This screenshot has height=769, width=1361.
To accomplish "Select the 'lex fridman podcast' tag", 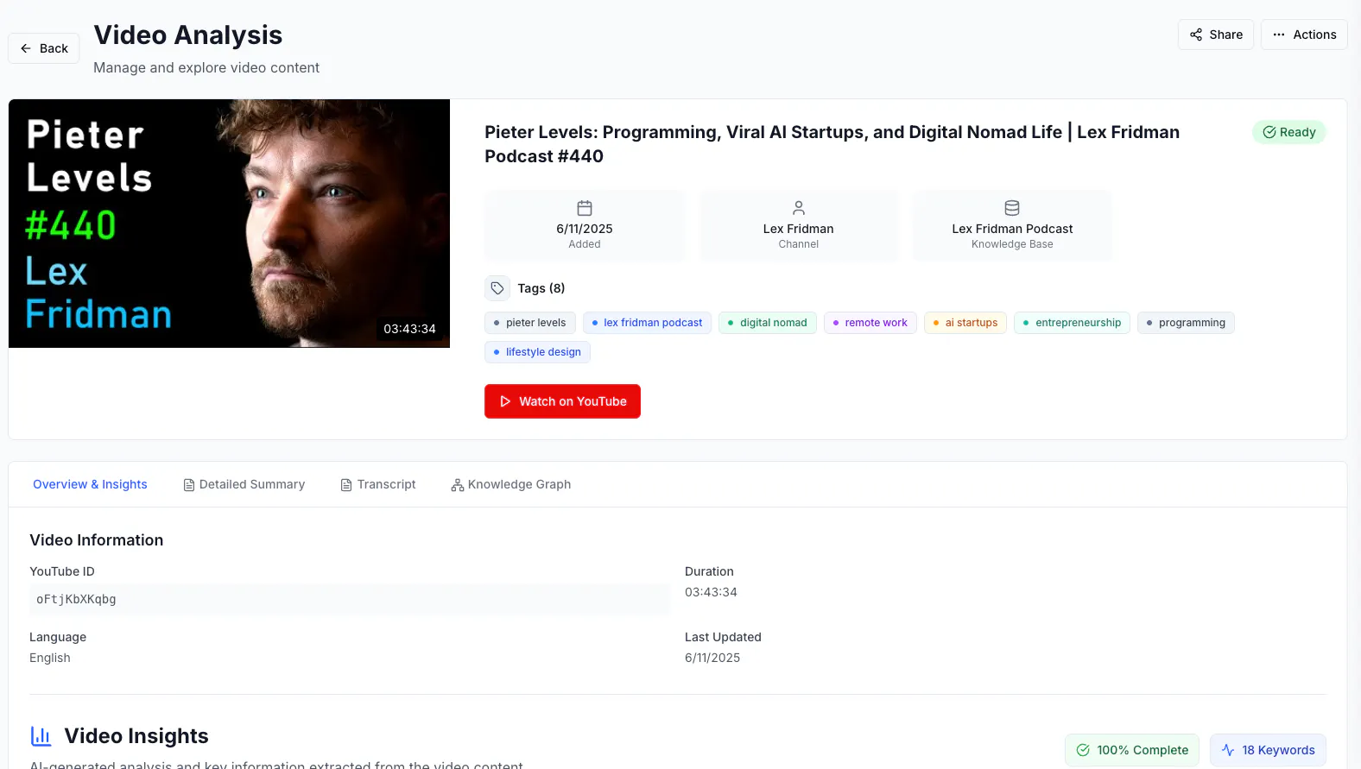I will pyautogui.click(x=647, y=323).
